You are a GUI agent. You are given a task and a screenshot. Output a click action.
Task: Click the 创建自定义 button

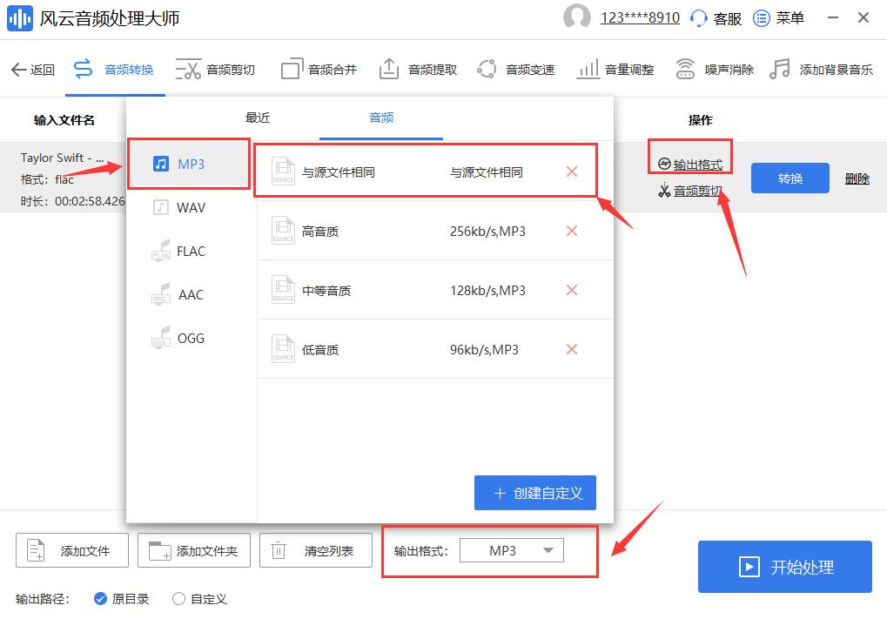(x=534, y=493)
